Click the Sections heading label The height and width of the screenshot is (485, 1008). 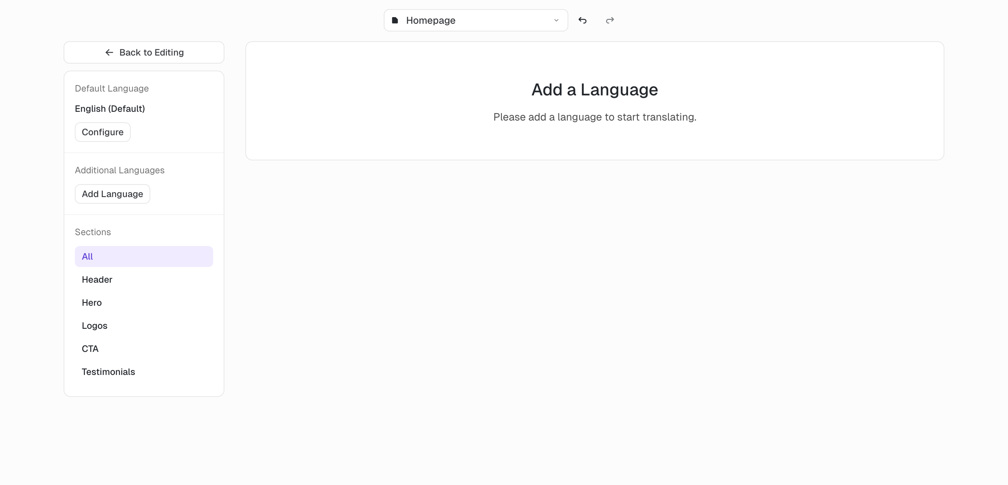click(x=93, y=232)
